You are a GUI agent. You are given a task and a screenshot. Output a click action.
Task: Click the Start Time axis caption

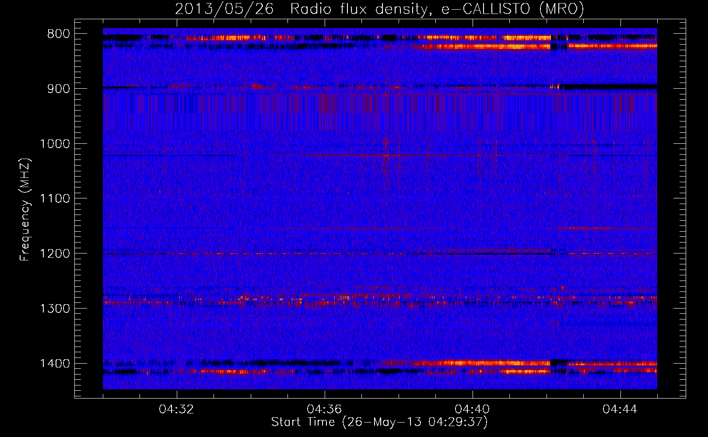point(379,422)
